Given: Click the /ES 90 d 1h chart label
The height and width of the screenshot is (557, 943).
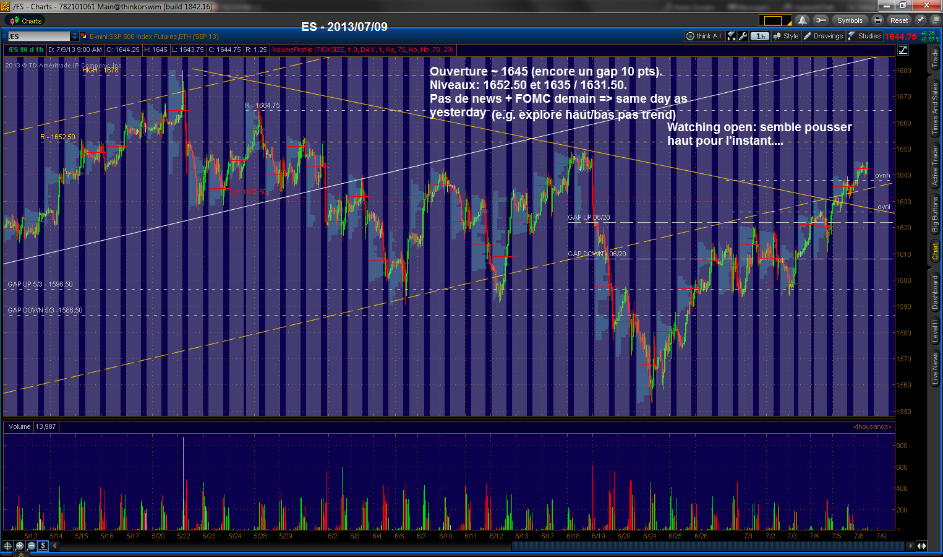Looking at the screenshot, I should pos(26,50).
